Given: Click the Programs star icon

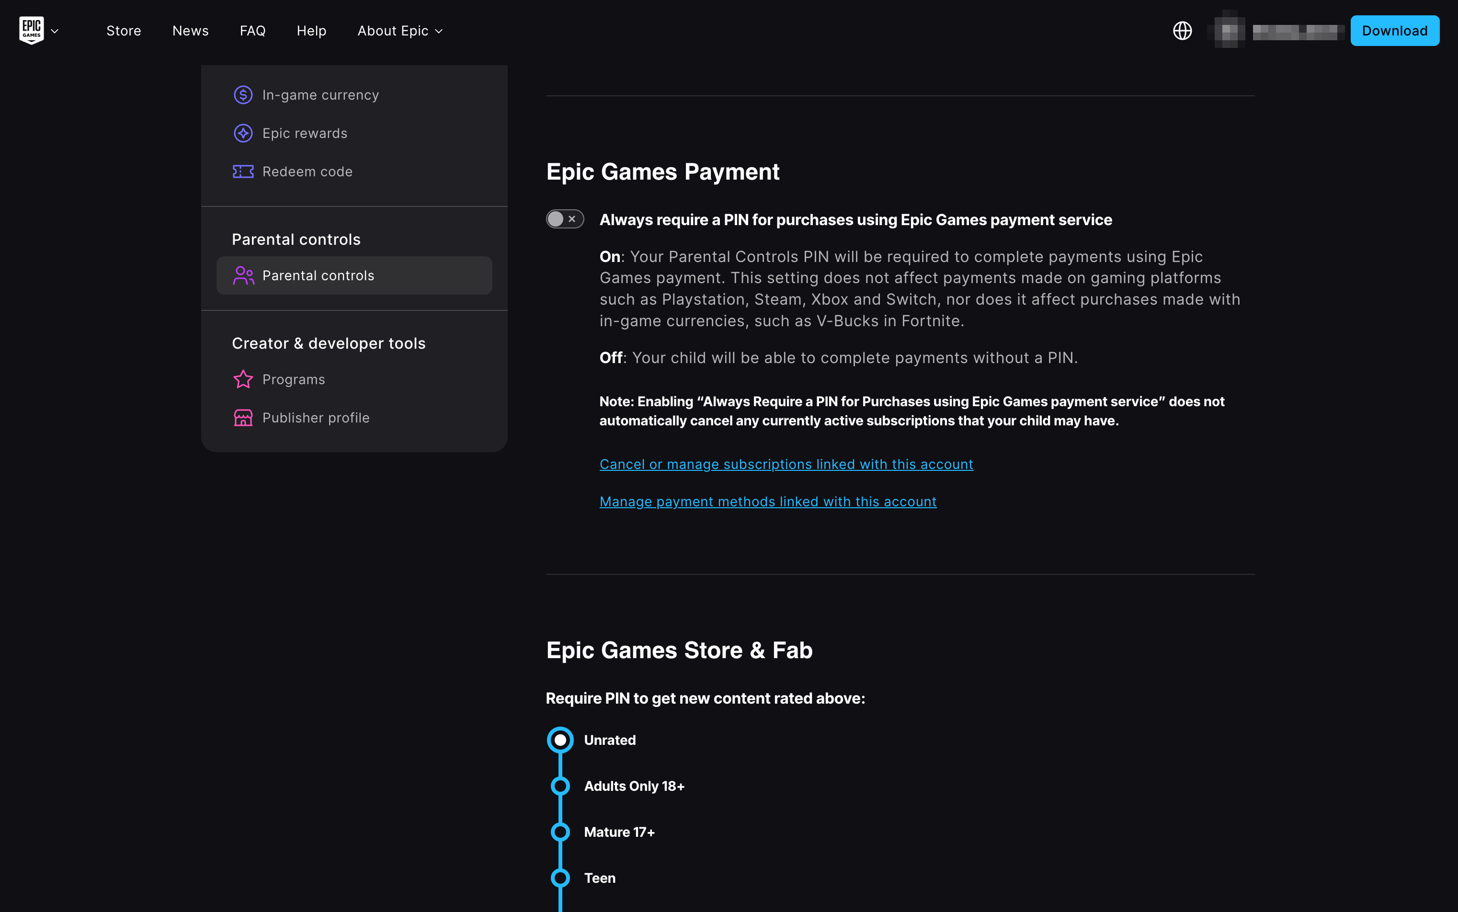Looking at the screenshot, I should click(x=243, y=379).
